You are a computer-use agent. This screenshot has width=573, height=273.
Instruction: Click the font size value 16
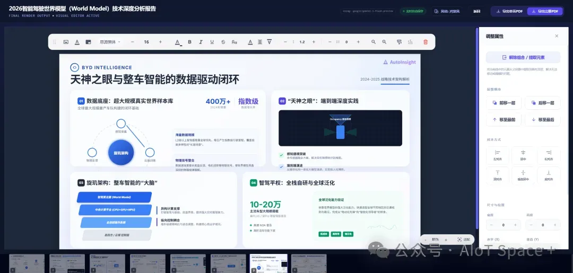(x=146, y=42)
